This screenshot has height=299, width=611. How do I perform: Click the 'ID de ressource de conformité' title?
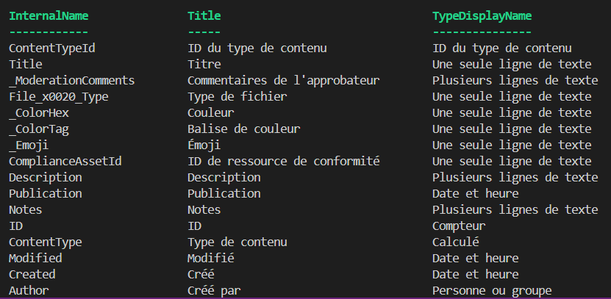tap(283, 161)
